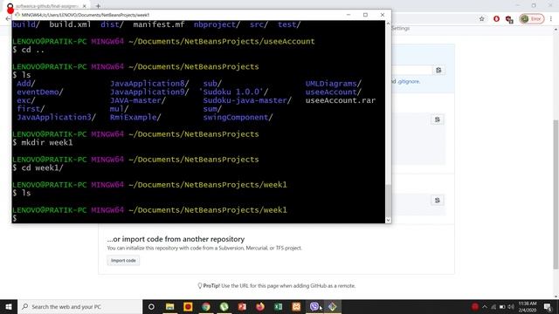Click the red recording tray icon
Viewport: 559px width, 314px height.
(x=475, y=306)
